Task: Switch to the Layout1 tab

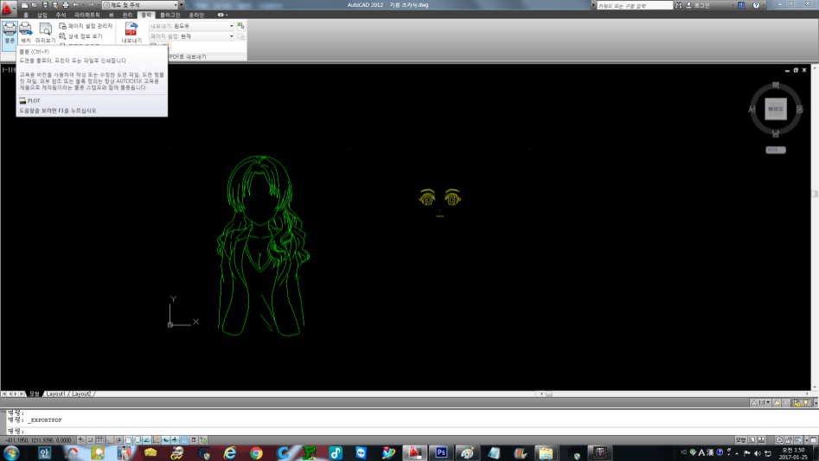Action: tap(55, 394)
